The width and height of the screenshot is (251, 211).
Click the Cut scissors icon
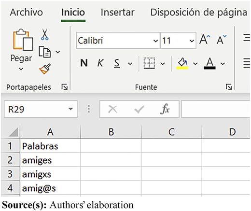(44, 34)
